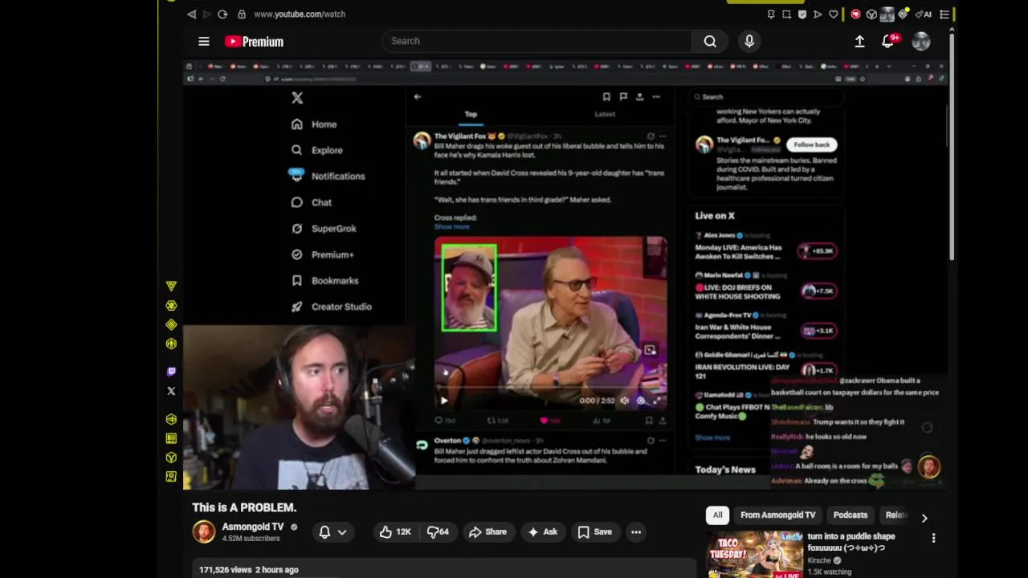Dislike the video with thumbs down 64
This screenshot has width=1028, height=578.
(438, 531)
